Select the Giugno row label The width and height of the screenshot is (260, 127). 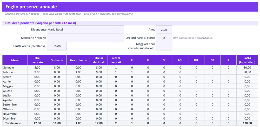[x=15, y=91]
